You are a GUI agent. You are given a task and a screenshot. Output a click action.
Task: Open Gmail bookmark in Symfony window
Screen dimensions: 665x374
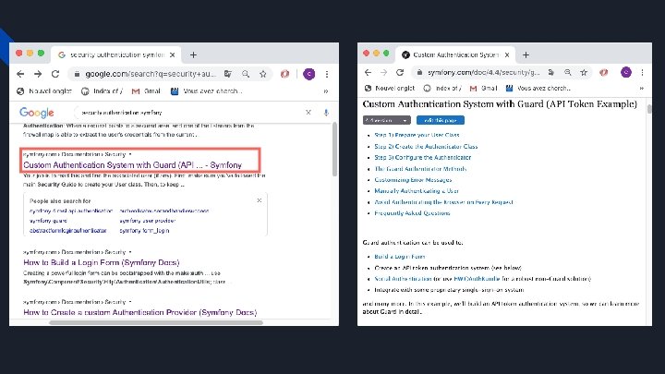click(x=483, y=89)
